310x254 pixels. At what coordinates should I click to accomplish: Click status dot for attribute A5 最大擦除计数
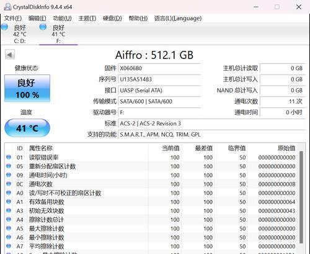point(9,228)
